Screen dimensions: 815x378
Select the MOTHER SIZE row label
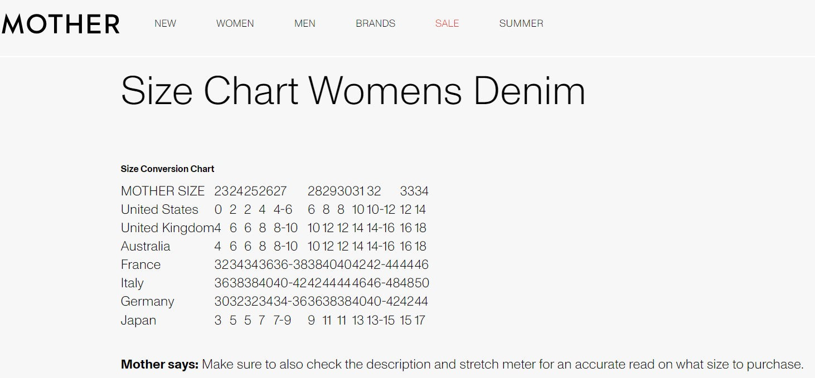[162, 191]
